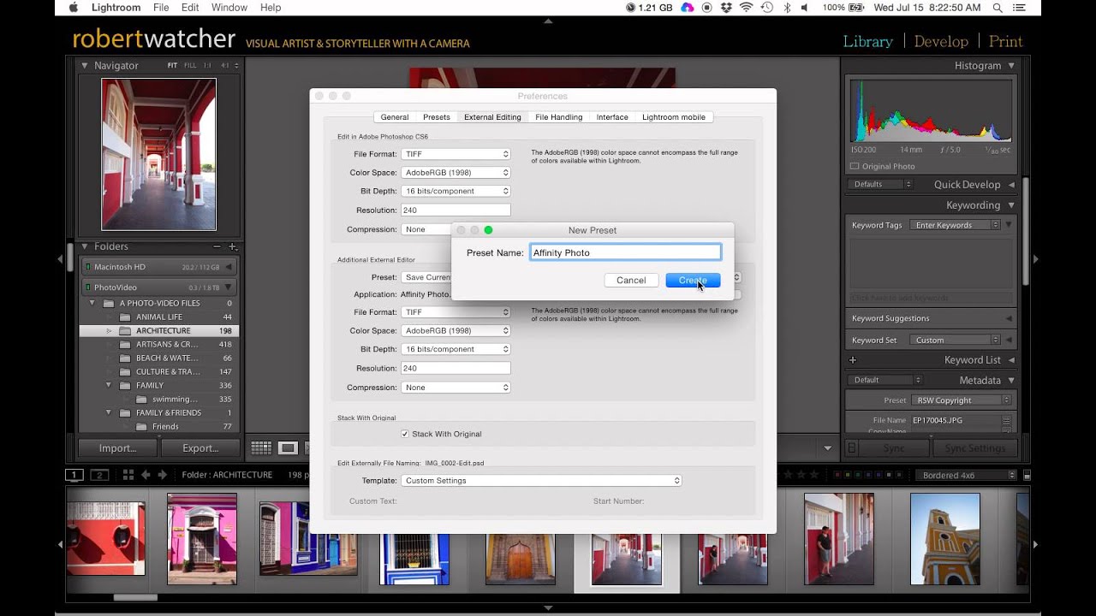Click Create button in New Preset
The height and width of the screenshot is (616, 1096).
tap(693, 281)
